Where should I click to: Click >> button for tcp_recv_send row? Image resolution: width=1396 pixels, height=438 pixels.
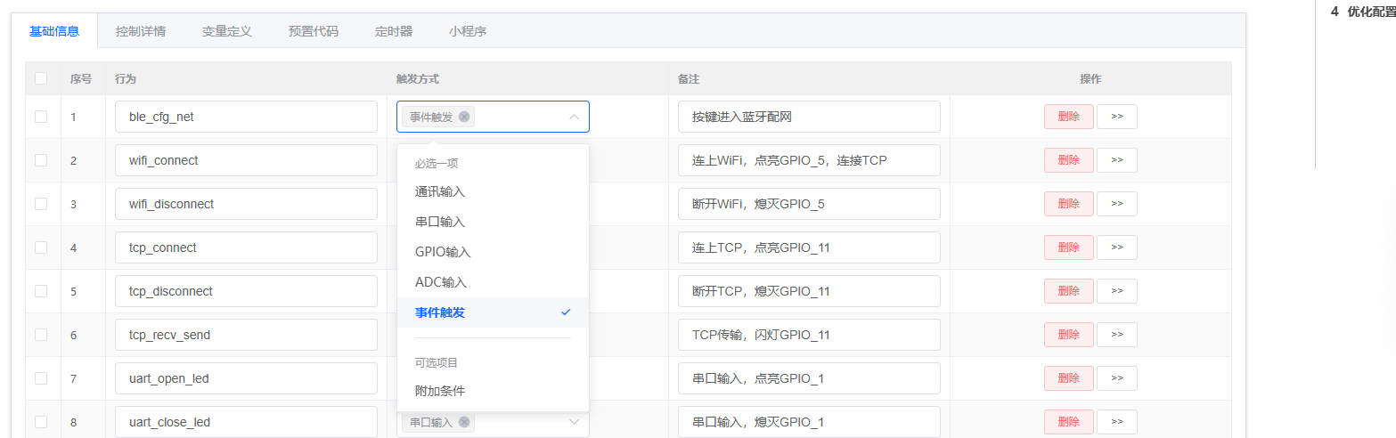coord(1117,335)
